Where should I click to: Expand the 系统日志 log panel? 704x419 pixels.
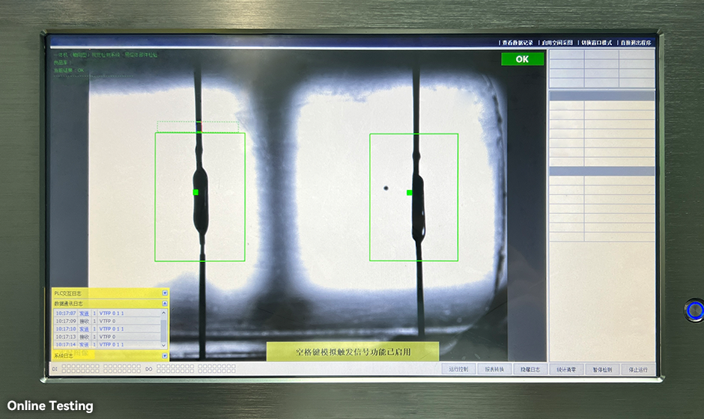pos(165,355)
